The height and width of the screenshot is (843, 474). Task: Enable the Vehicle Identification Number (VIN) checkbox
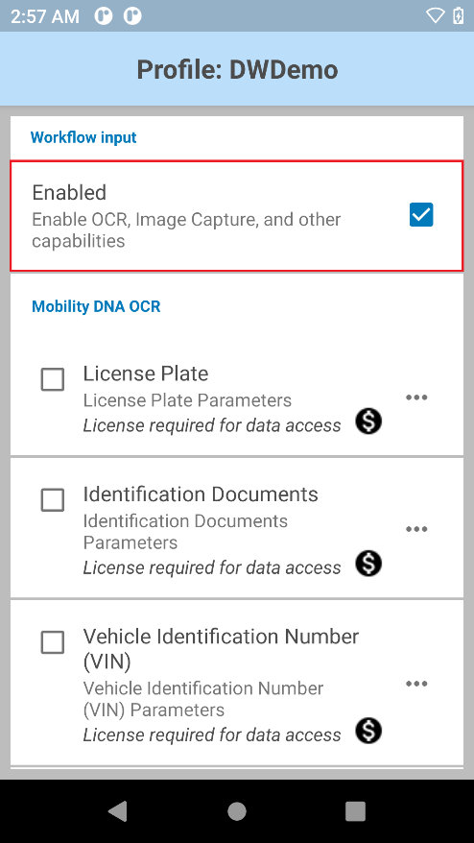(53, 642)
